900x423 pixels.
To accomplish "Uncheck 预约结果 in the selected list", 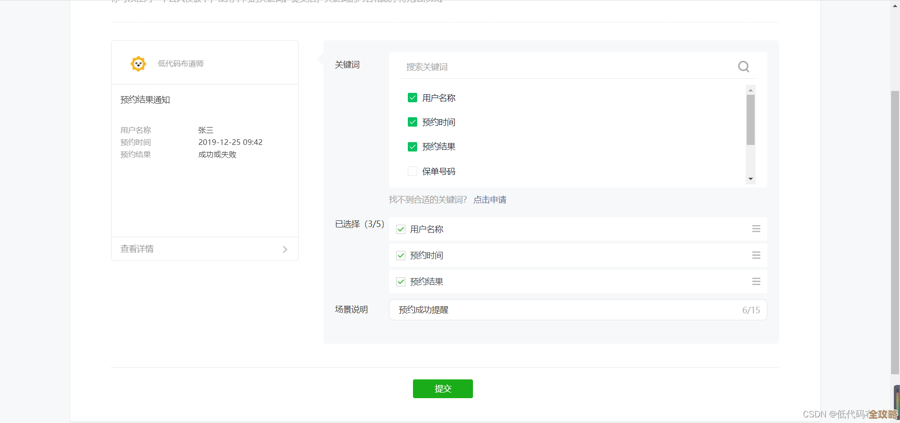I will click(x=401, y=281).
